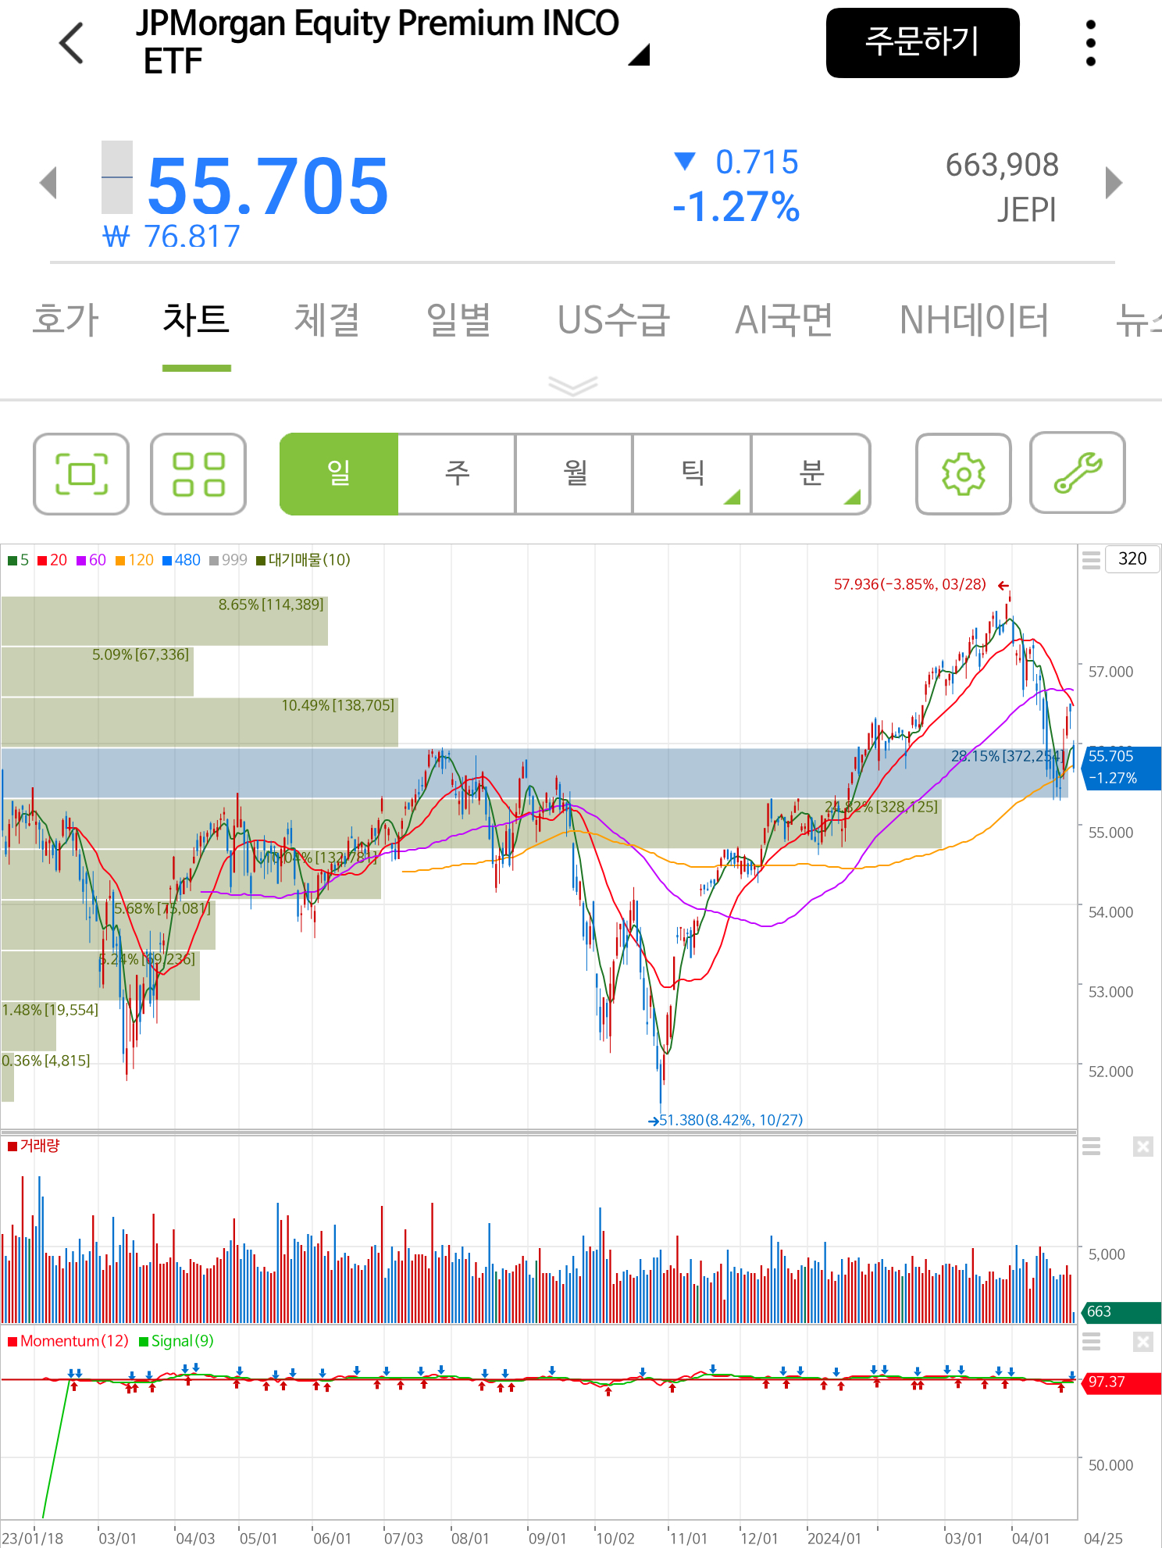This screenshot has width=1162, height=1548.
Task: Tap the 대기매물(10) legend item
Action: [303, 560]
